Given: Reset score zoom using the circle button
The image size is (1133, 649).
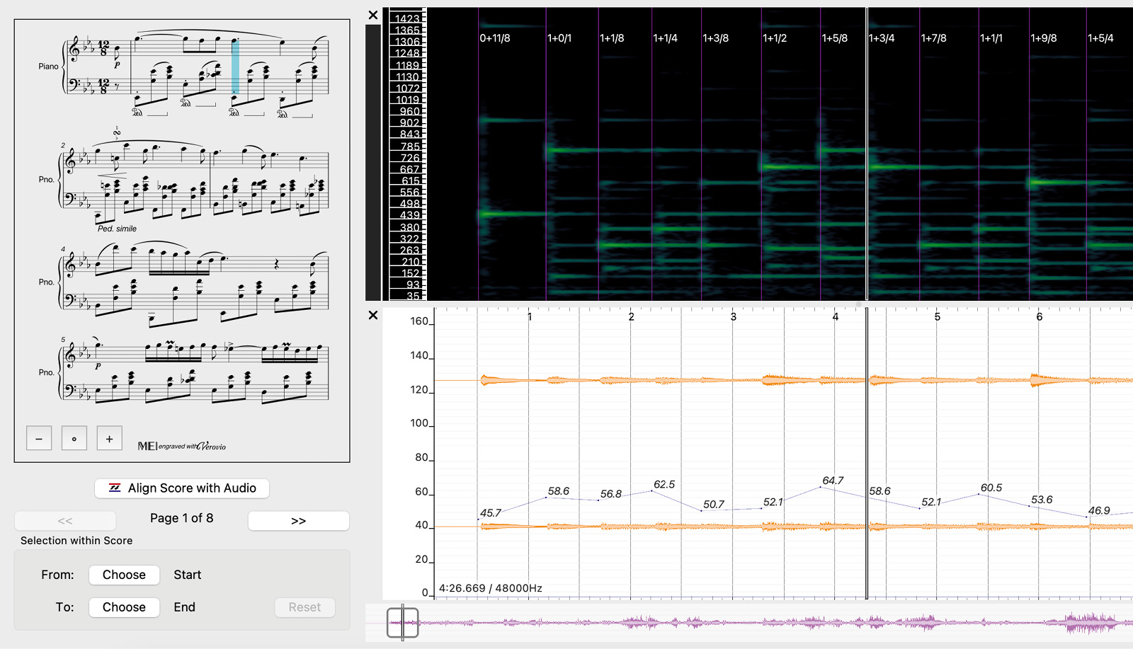Looking at the screenshot, I should 74,439.
